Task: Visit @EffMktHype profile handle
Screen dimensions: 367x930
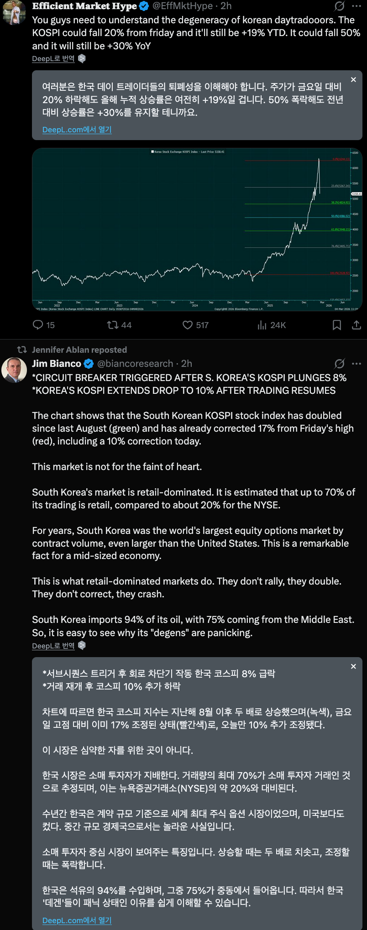Action: [x=182, y=6]
